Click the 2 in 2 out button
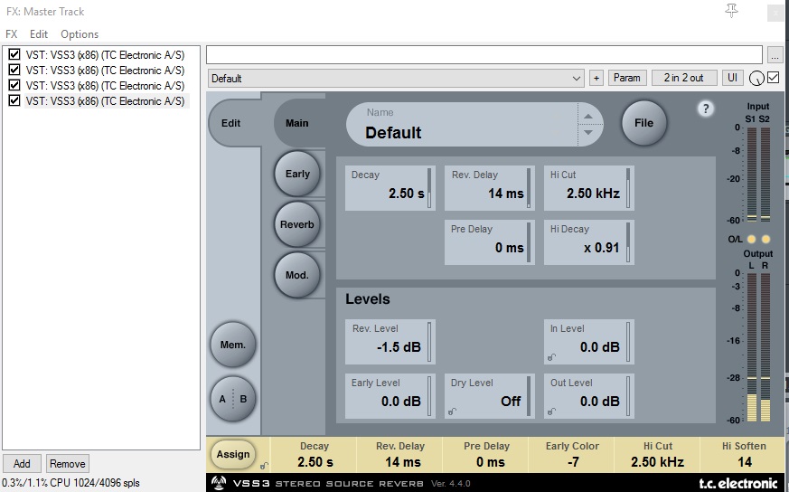 click(x=683, y=78)
